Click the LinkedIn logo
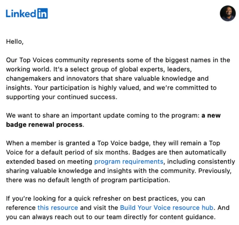Viewport: 239px width, 225px height. pos(27,13)
